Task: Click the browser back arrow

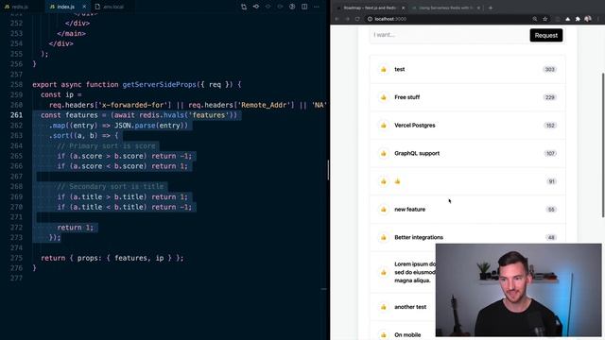Action: pyautogui.click(x=337, y=19)
